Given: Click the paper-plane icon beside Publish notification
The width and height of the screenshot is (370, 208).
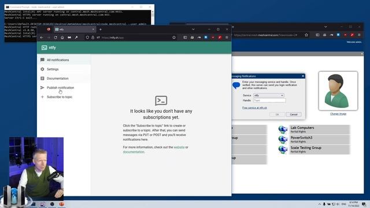Looking at the screenshot, I should tap(42, 87).
